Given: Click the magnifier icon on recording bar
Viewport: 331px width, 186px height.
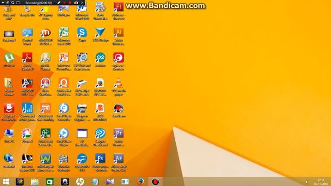Looking at the screenshot, I should (12, 3).
